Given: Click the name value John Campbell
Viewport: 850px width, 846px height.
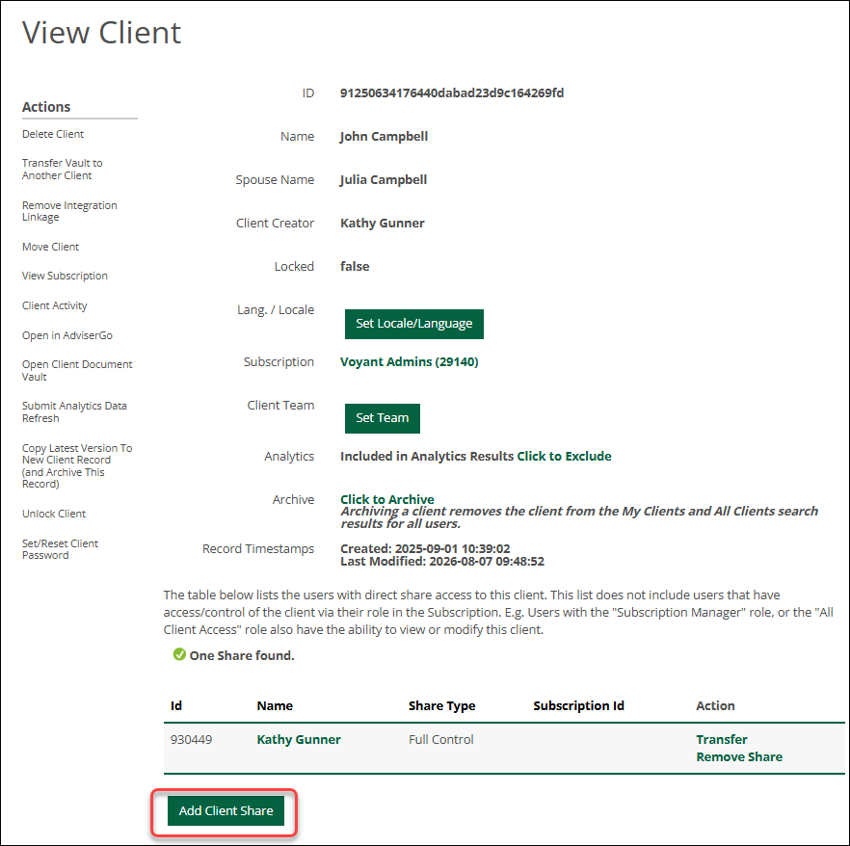Looking at the screenshot, I should coord(384,137).
